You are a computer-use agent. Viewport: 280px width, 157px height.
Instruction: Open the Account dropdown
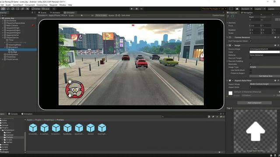[x=246, y=9]
